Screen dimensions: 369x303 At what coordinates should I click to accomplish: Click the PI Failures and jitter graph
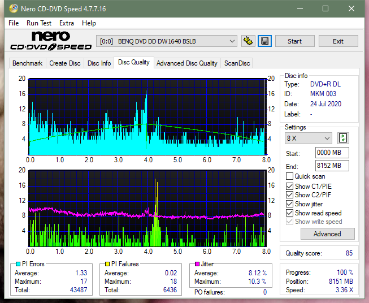tap(147, 209)
